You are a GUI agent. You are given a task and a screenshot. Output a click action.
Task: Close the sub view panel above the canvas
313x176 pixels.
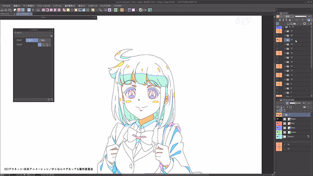pyautogui.click(x=95, y=17)
